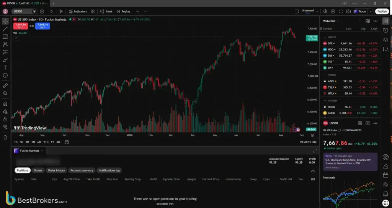Open the Unnamed layout dropdown arrow
392x208 pixels.
[317, 11]
